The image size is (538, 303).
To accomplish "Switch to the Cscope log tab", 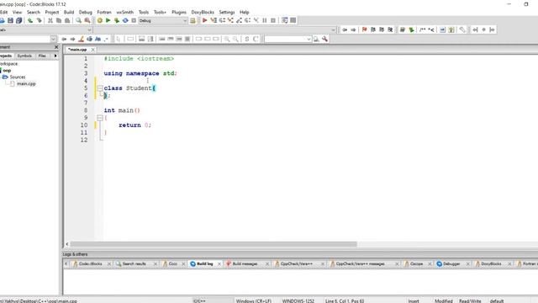I will click(416, 263).
